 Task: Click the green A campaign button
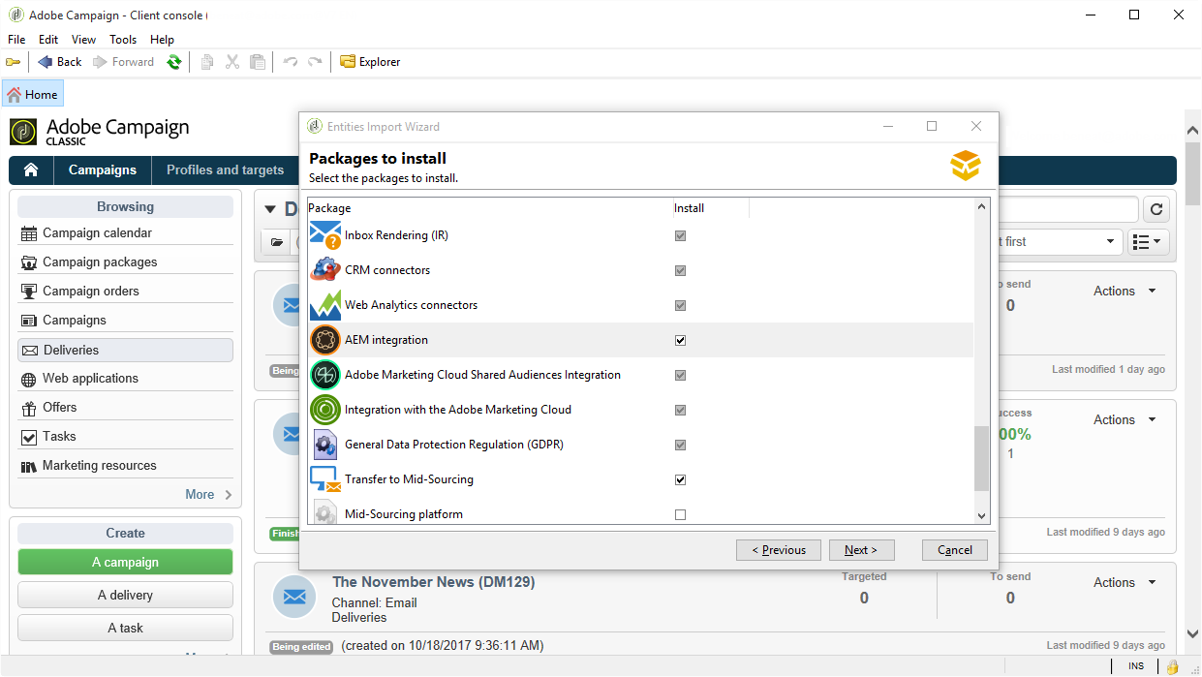125,562
